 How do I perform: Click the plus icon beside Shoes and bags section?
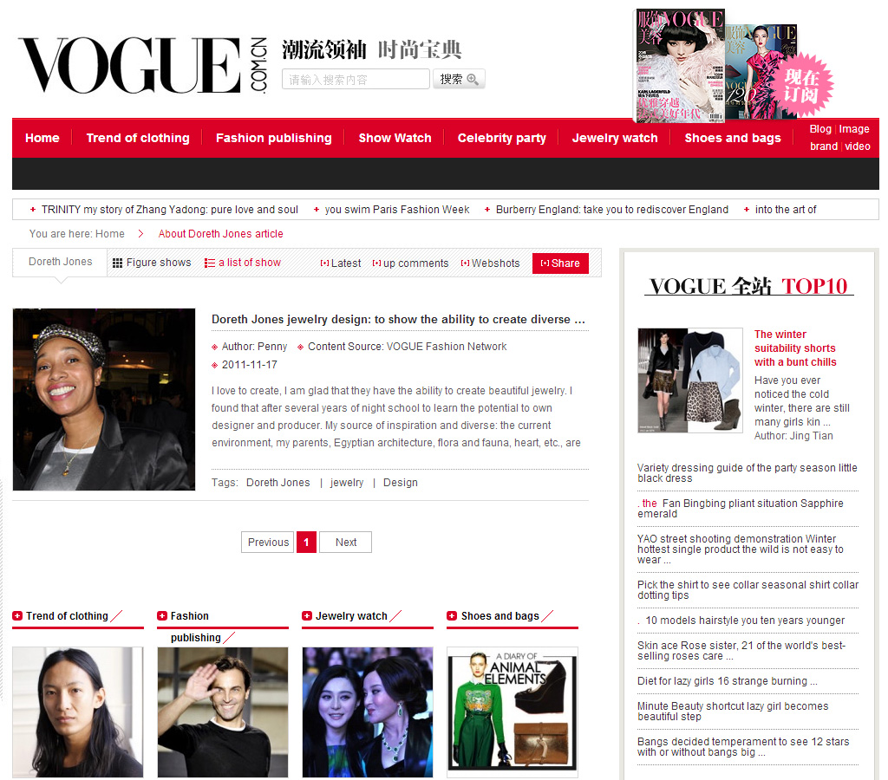[x=452, y=616]
